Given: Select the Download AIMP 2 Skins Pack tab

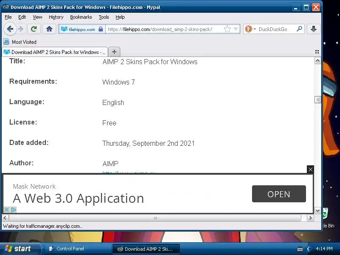Looking at the screenshot, I should (55, 52).
